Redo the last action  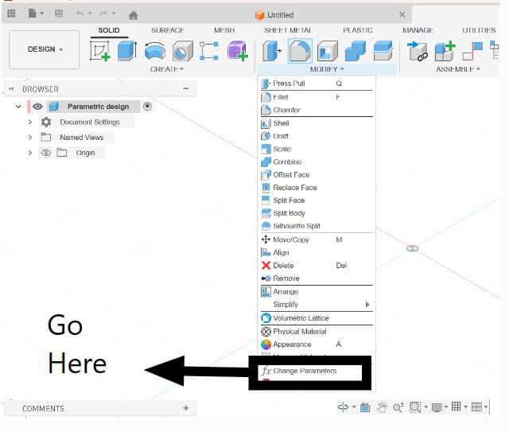(x=103, y=14)
